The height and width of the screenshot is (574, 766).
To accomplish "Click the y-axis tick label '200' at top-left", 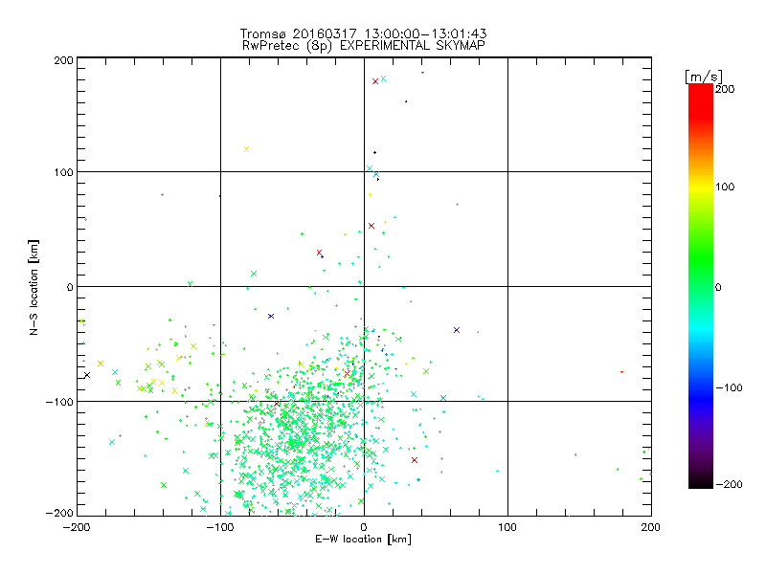I will (x=63, y=60).
